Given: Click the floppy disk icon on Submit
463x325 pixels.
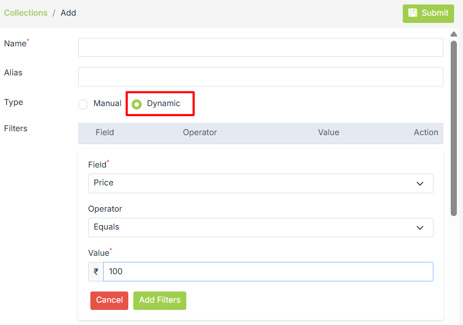Looking at the screenshot, I should click(413, 13).
